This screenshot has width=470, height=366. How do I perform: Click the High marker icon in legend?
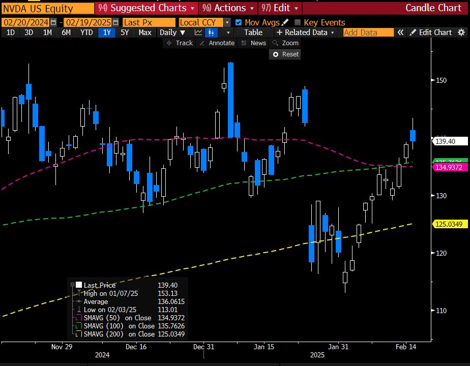click(79, 293)
